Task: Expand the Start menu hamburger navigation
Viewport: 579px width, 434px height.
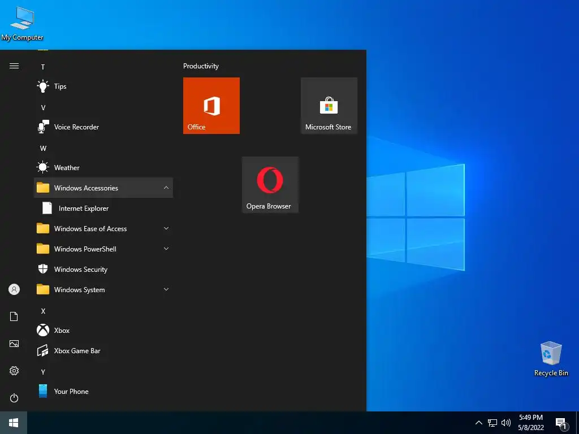Action: point(14,66)
